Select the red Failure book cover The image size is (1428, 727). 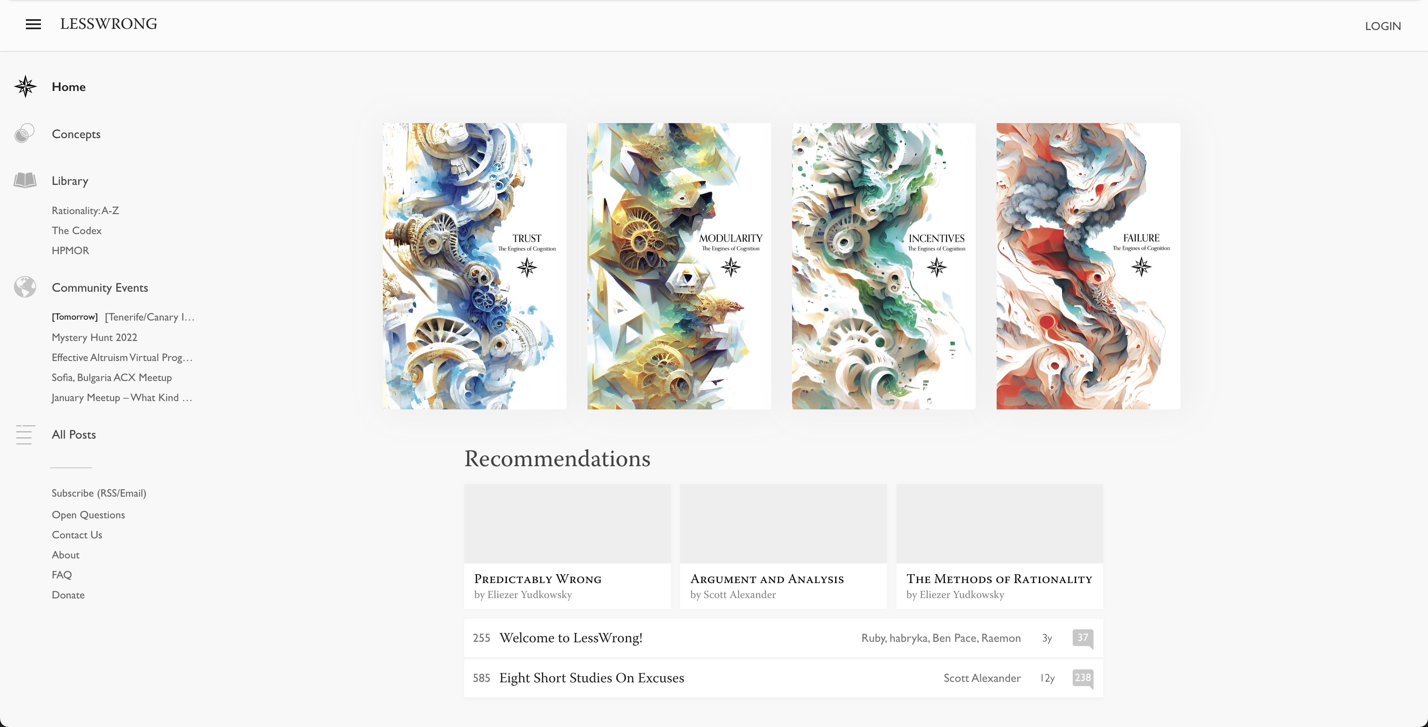(1088, 266)
